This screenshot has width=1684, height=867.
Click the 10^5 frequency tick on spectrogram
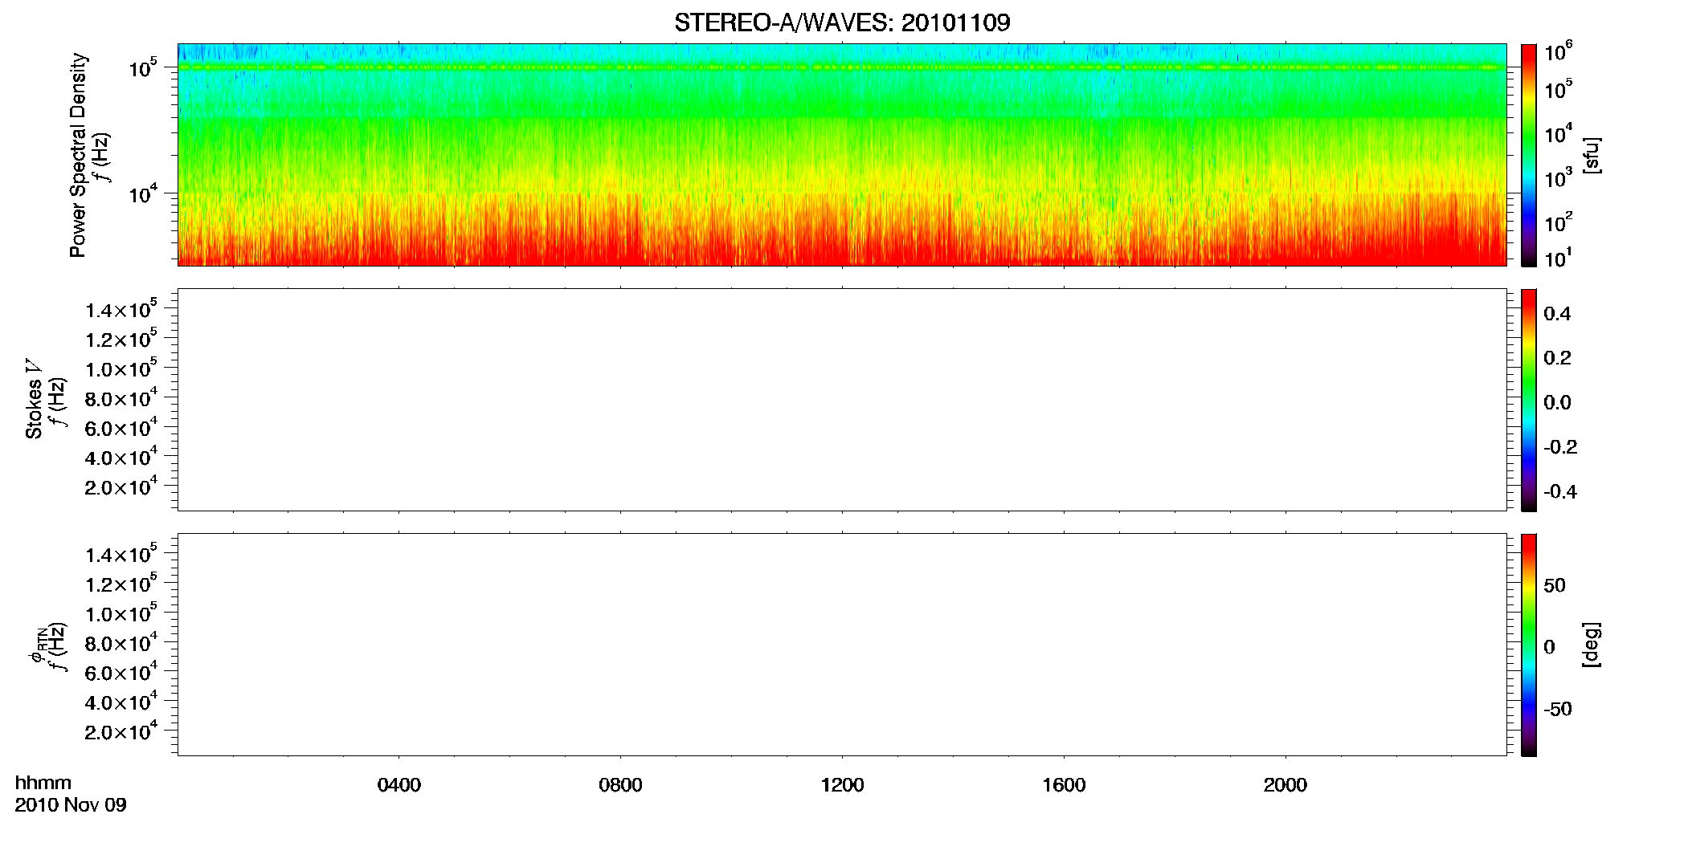(x=142, y=67)
